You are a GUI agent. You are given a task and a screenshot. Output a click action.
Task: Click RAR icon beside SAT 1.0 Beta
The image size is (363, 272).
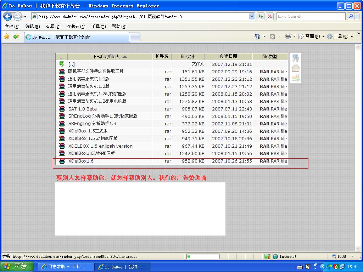click(62, 109)
